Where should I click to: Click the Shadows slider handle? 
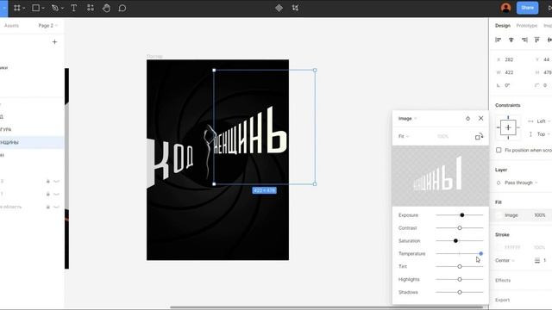460,292
